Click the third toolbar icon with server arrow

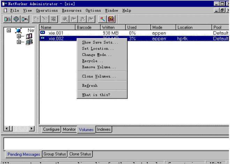[25, 19]
